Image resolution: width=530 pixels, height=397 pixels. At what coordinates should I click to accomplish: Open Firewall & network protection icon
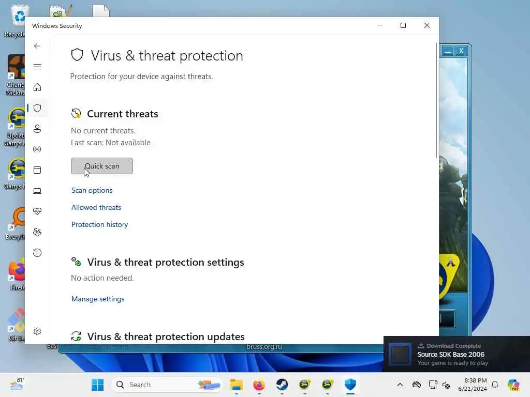pos(37,149)
